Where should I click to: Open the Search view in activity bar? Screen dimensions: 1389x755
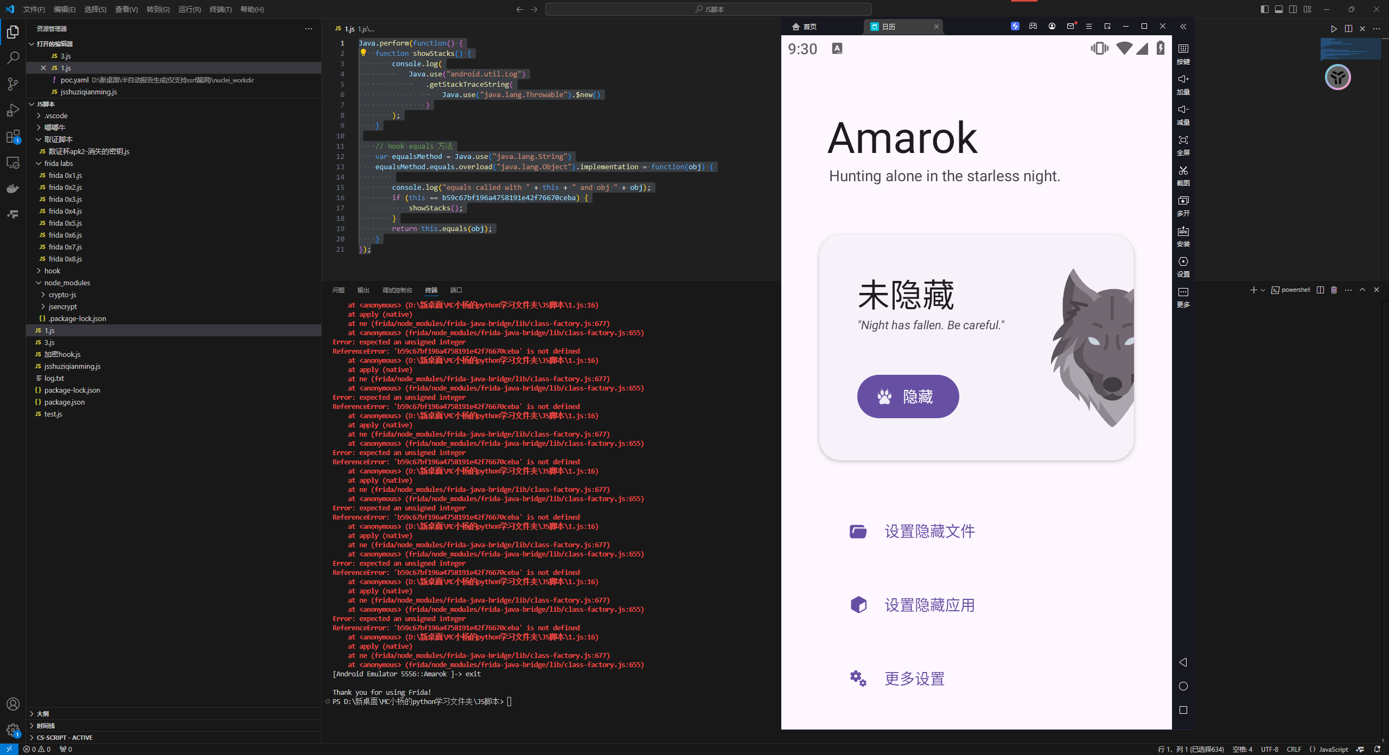pyautogui.click(x=13, y=58)
